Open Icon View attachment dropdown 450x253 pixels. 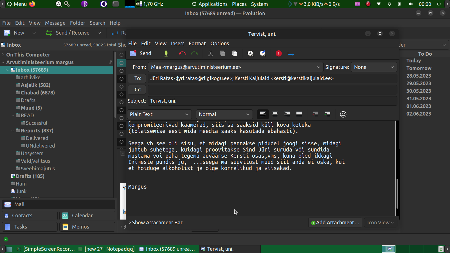coord(381,223)
